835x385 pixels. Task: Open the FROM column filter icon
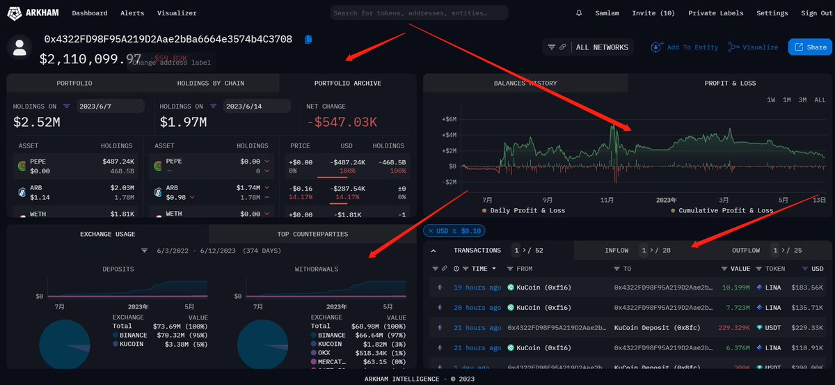coord(511,268)
